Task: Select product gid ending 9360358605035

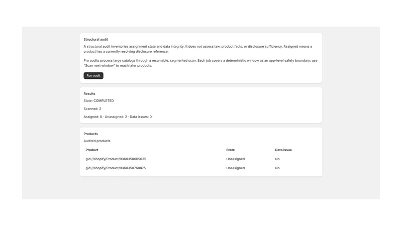Action: [116, 159]
